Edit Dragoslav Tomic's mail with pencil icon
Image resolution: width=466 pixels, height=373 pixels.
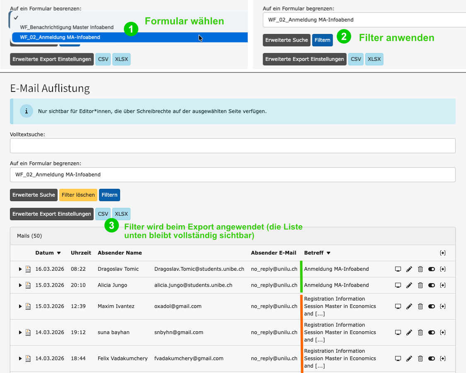(409, 269)
